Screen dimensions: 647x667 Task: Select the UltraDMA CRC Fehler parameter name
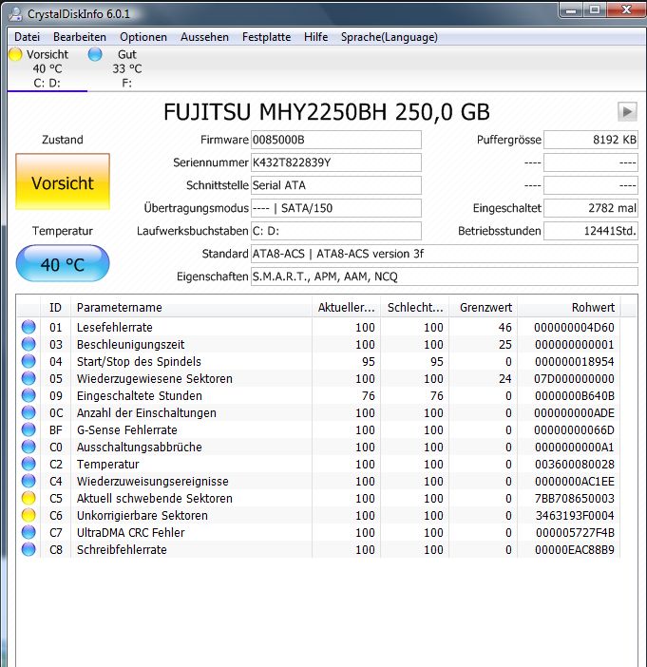point(130,532)
